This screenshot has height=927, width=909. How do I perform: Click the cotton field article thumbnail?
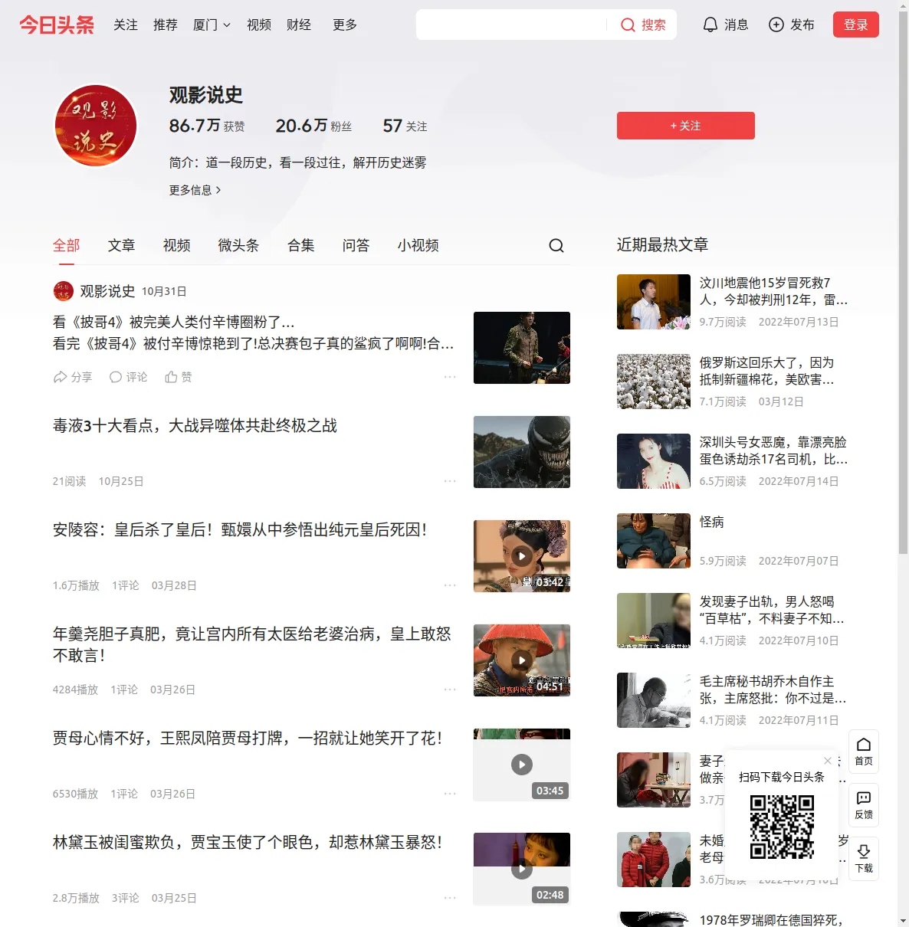coord(654,382)
